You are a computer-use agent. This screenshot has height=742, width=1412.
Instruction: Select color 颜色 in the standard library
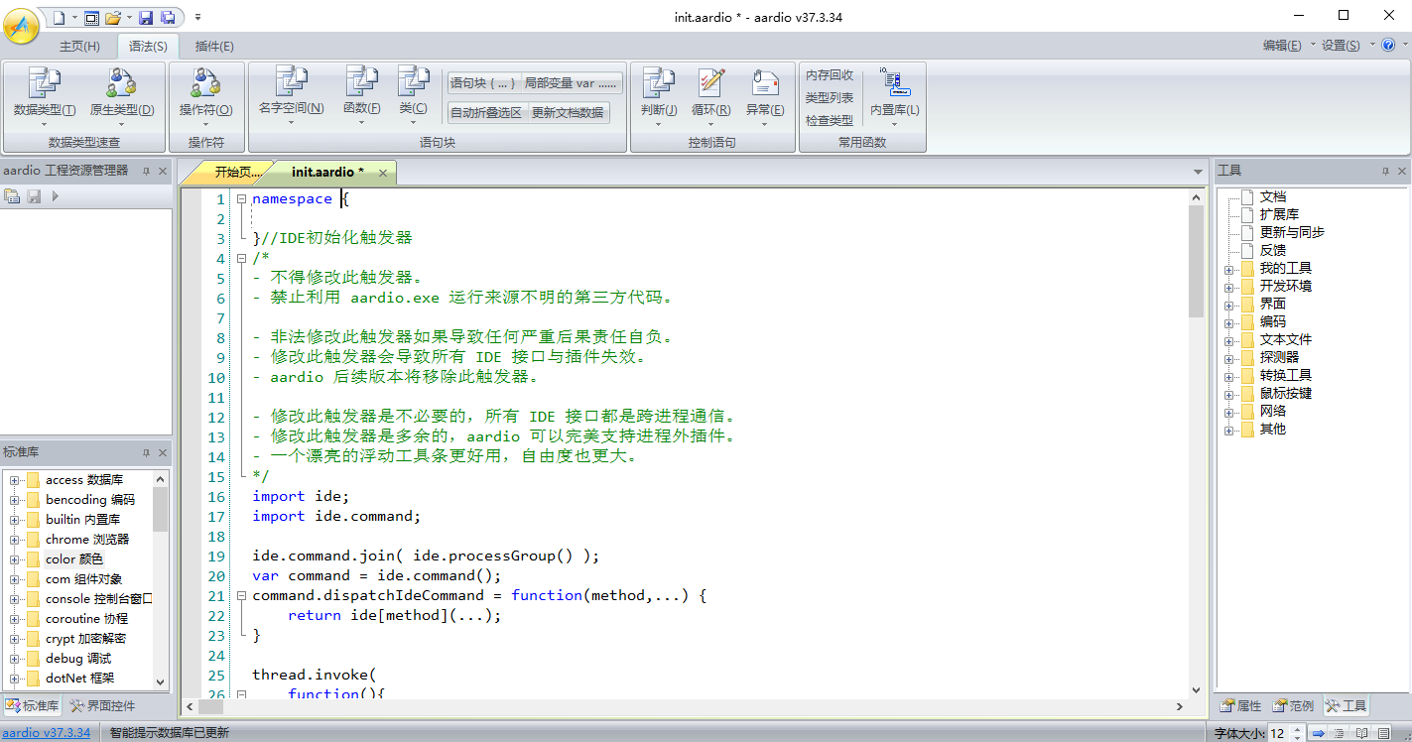pyautogui.click(x=74, y=559)
